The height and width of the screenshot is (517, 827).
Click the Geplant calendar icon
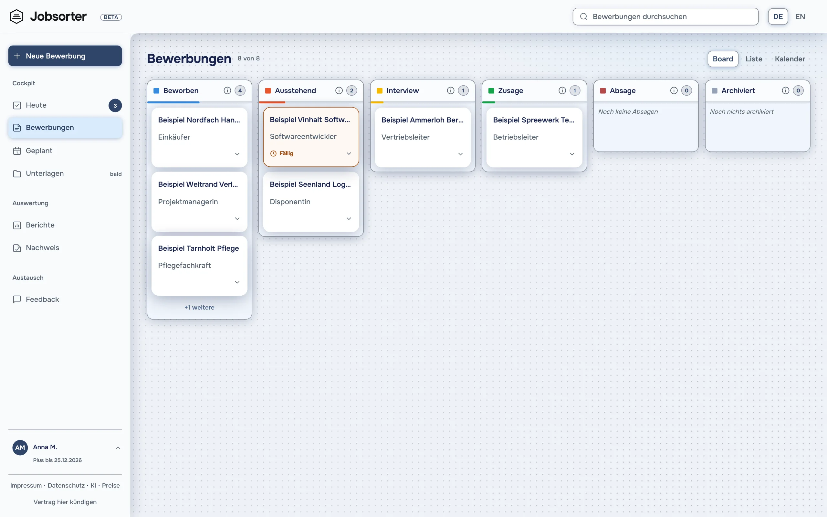point(17,151)
